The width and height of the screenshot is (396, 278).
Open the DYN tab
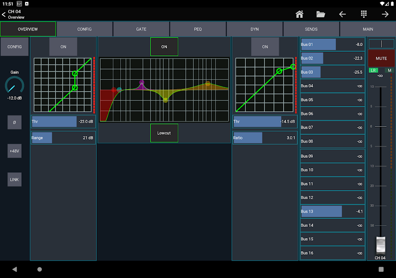[254, 29]
